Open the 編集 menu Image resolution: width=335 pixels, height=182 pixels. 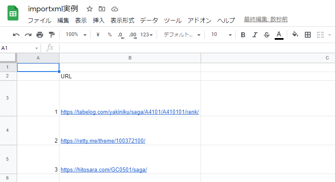63,21
